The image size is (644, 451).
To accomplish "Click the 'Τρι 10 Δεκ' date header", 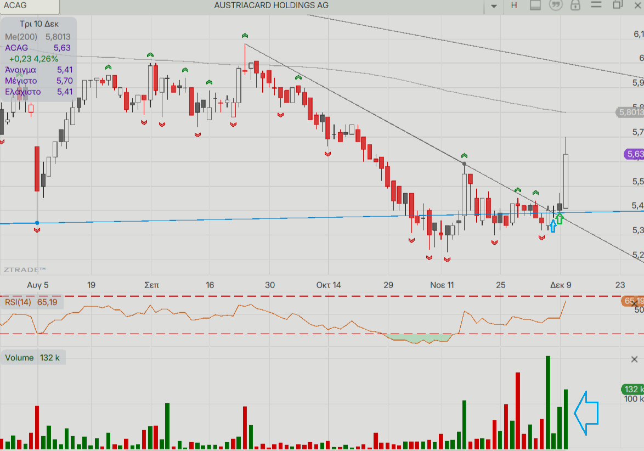I will (39, 24).
